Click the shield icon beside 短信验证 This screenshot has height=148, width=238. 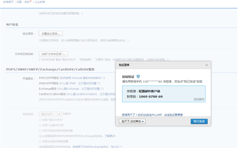tap(138, 76)
